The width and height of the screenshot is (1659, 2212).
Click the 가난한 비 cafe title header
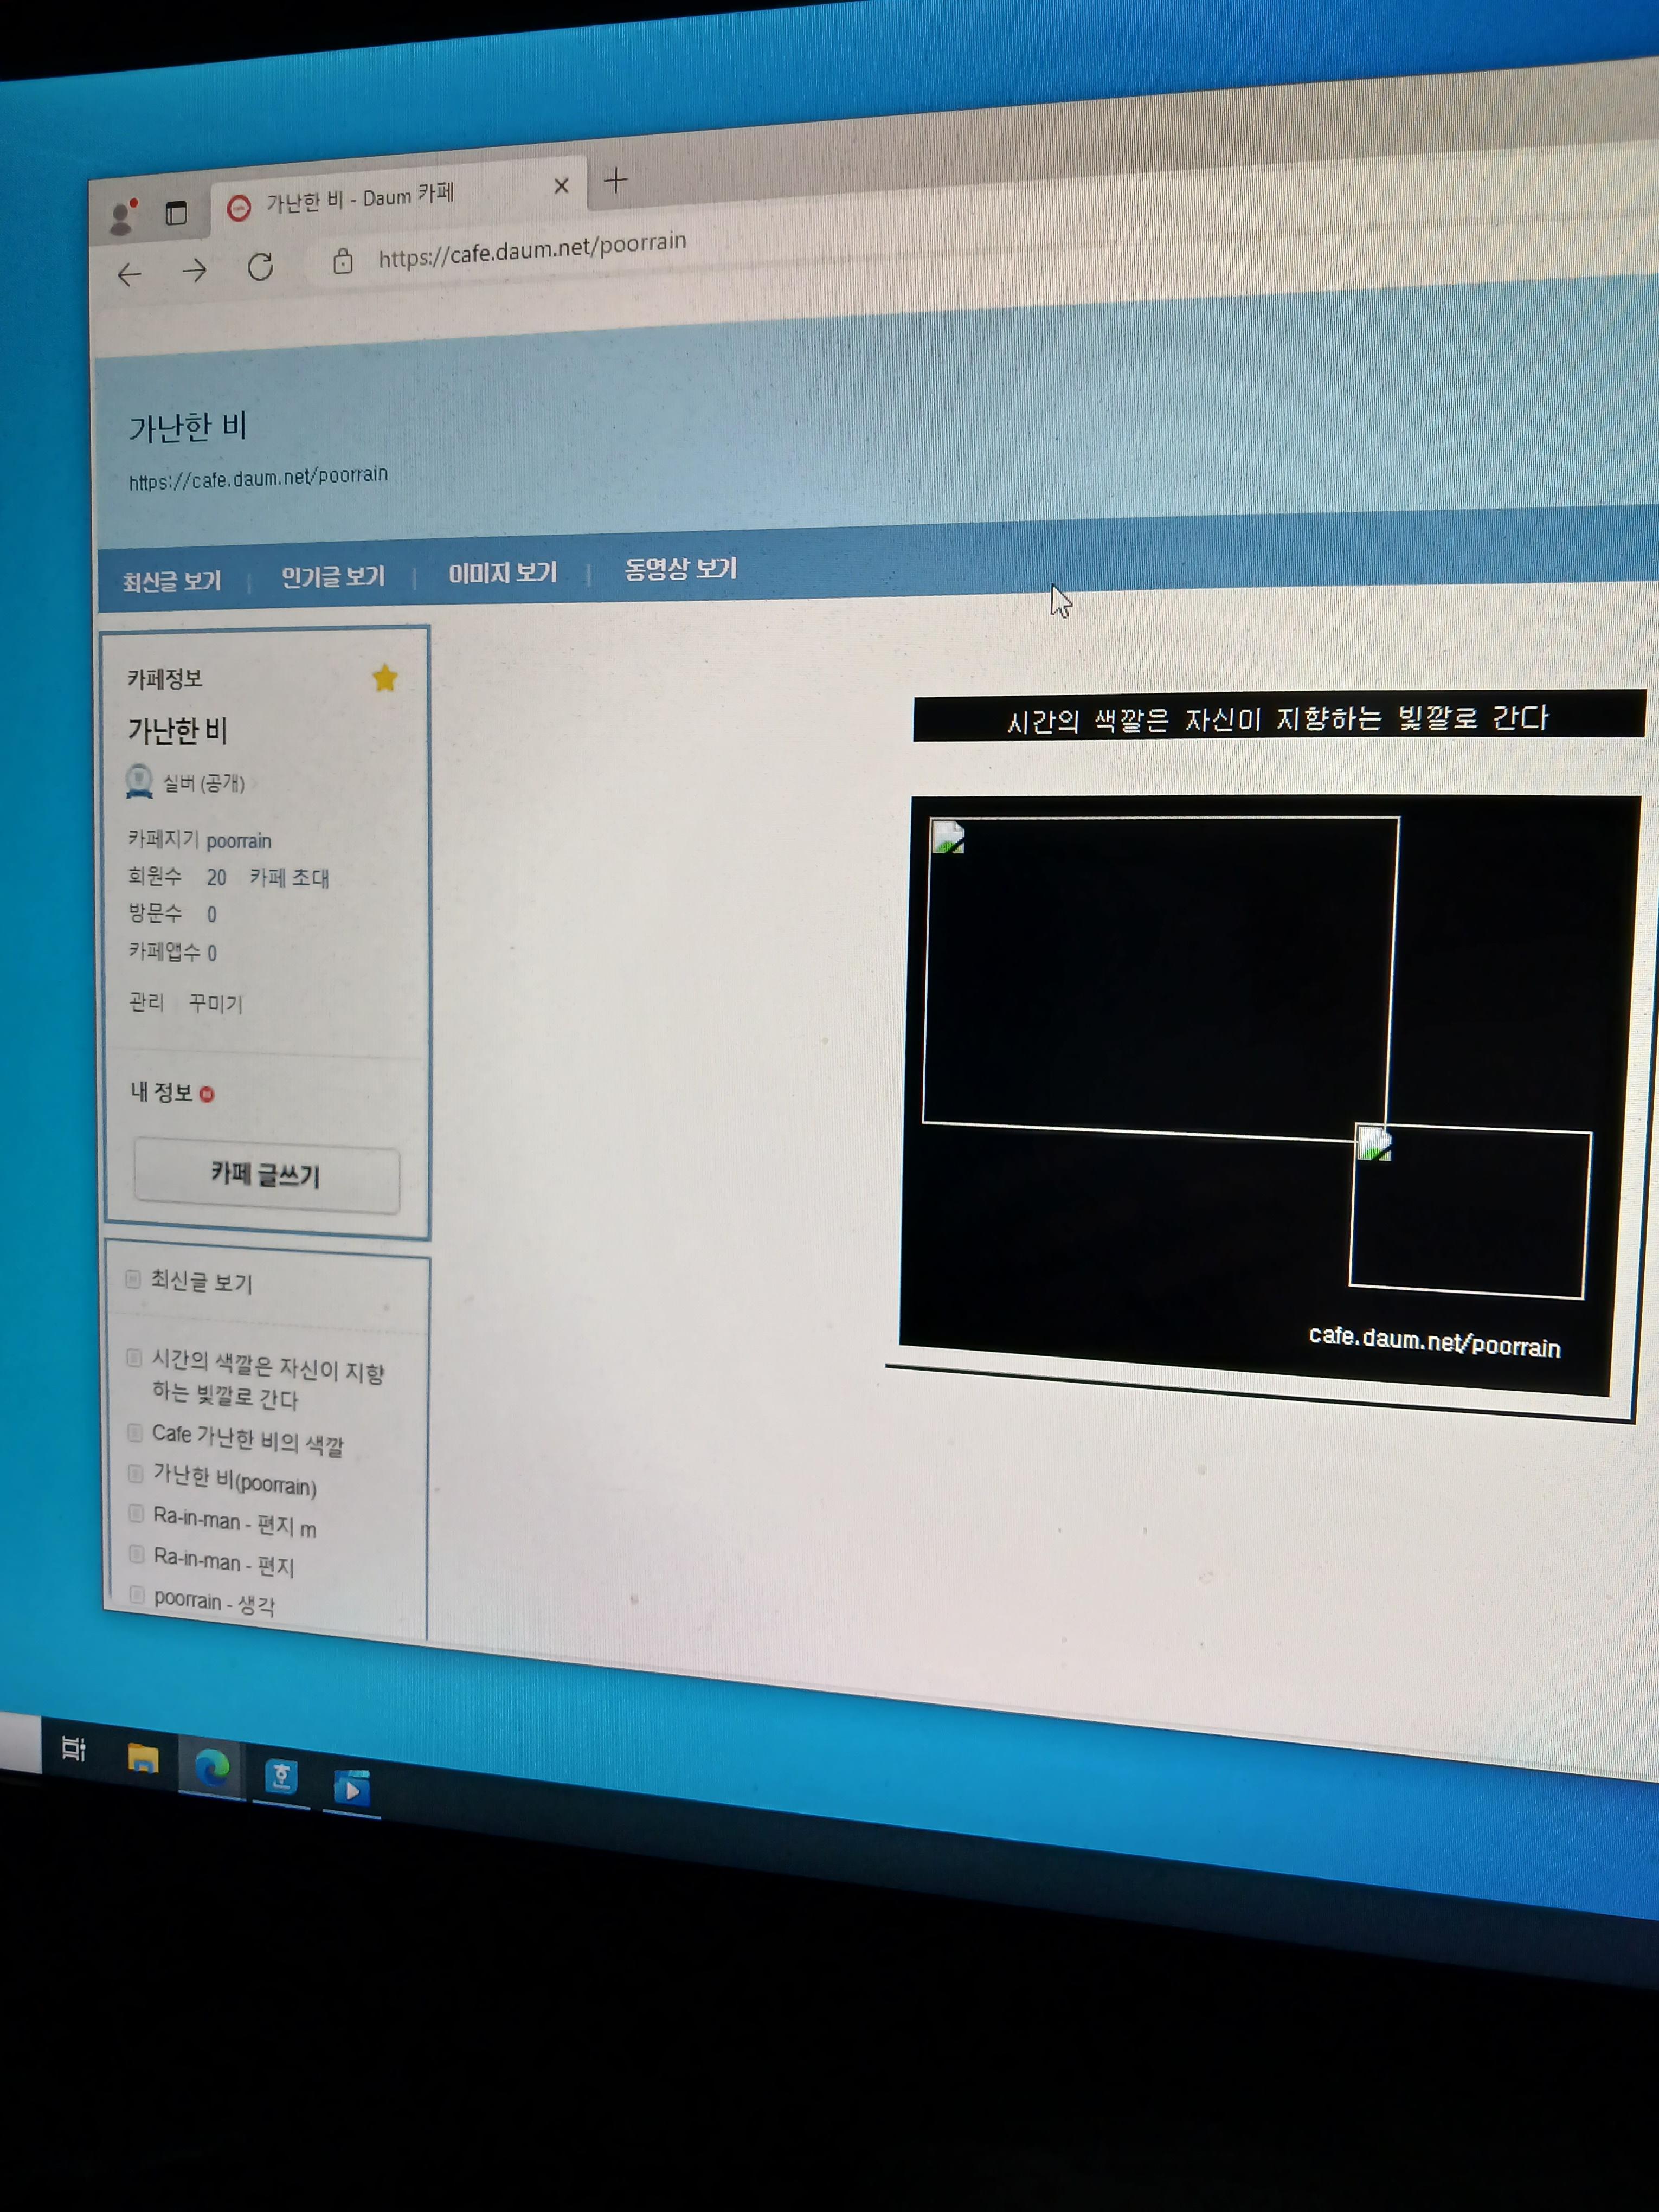coord(188,427)
